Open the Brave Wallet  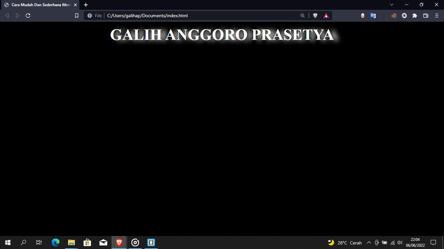point(426,16)
